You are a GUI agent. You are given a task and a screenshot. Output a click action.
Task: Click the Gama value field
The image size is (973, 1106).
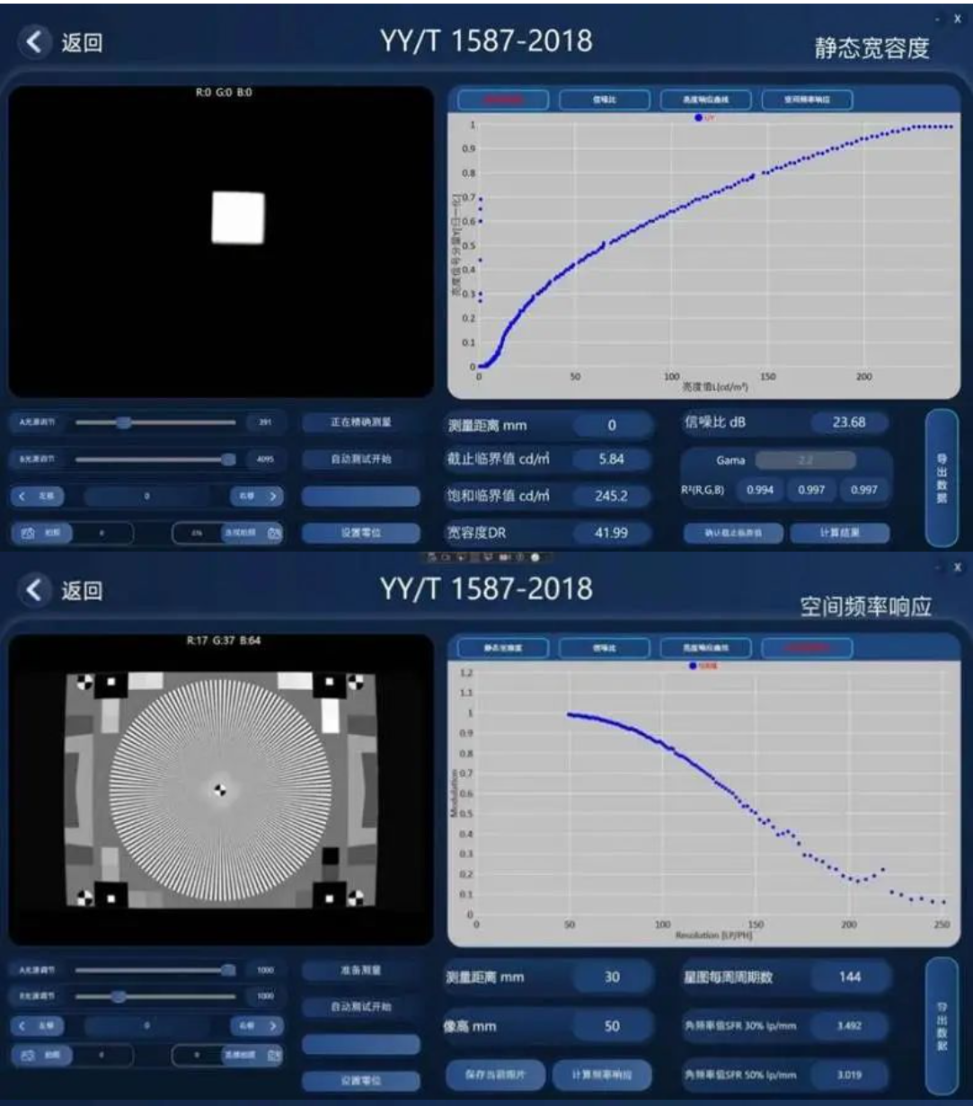tap(806, 460)
